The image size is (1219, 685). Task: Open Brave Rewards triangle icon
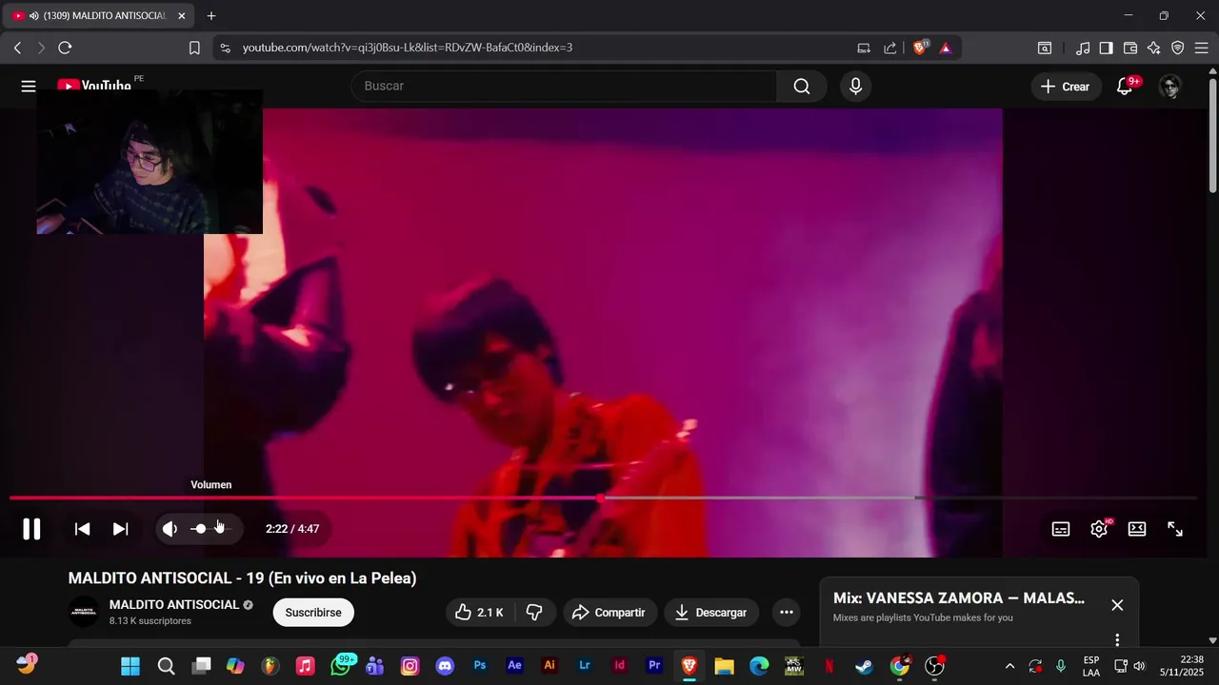(946, 48)
